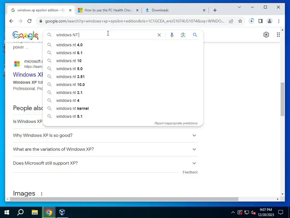Viewport: 290px width, 218px height.
Task: Share this page via address bar icon
Action: click(x=231, y=21)
